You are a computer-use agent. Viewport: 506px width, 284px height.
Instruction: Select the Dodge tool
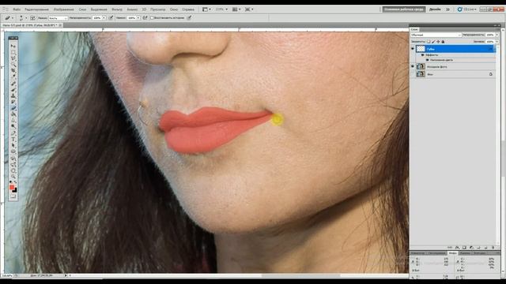(13, 126)
